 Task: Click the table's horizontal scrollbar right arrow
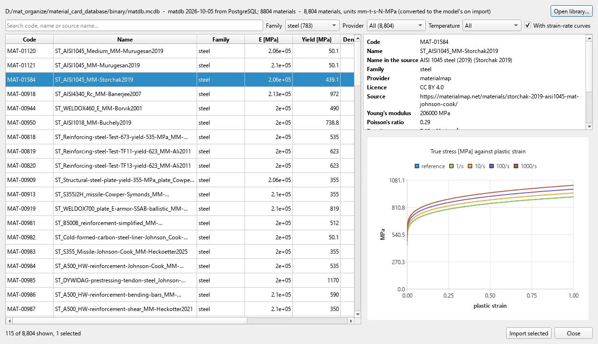[x=351, y=321]
